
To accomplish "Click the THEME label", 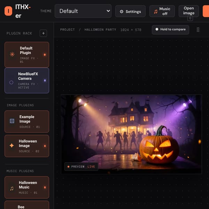I will [x=46, y=11].
